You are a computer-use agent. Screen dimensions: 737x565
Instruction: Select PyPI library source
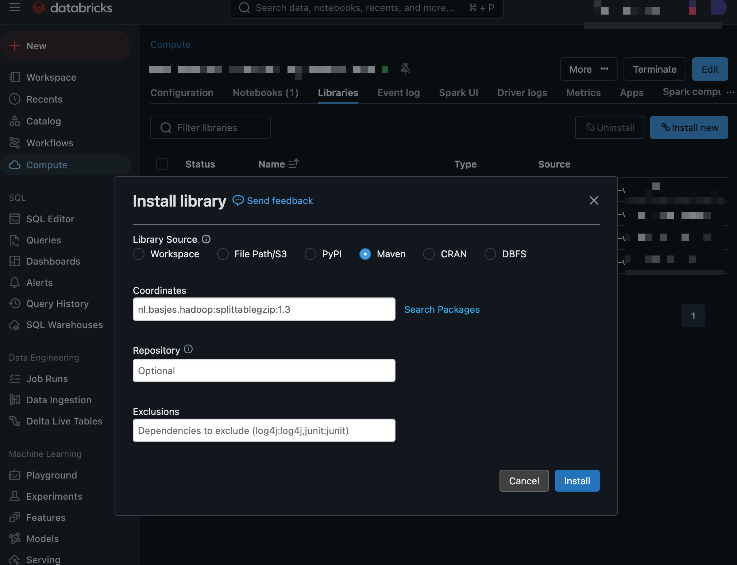point(310,254)
